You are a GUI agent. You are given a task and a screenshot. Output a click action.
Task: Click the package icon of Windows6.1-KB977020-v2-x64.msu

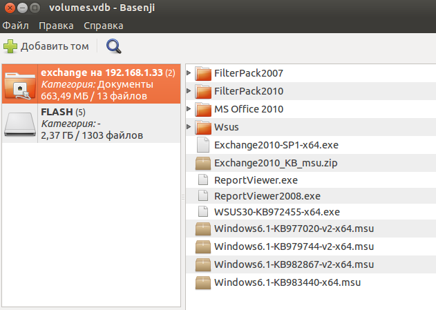click(203, 229)
